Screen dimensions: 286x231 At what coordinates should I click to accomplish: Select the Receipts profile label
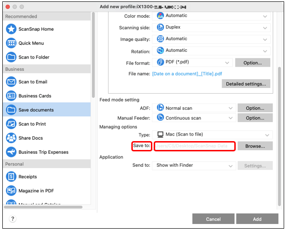point(28,177)
